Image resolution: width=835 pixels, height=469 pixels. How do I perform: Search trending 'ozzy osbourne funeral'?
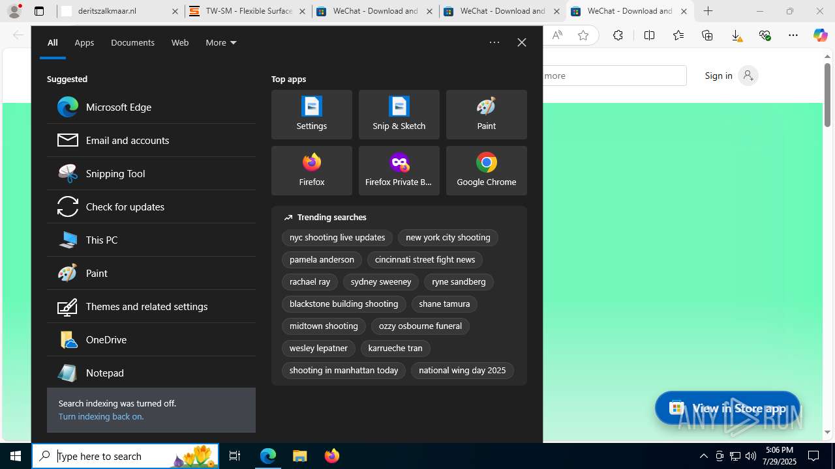tap(420, 326)
